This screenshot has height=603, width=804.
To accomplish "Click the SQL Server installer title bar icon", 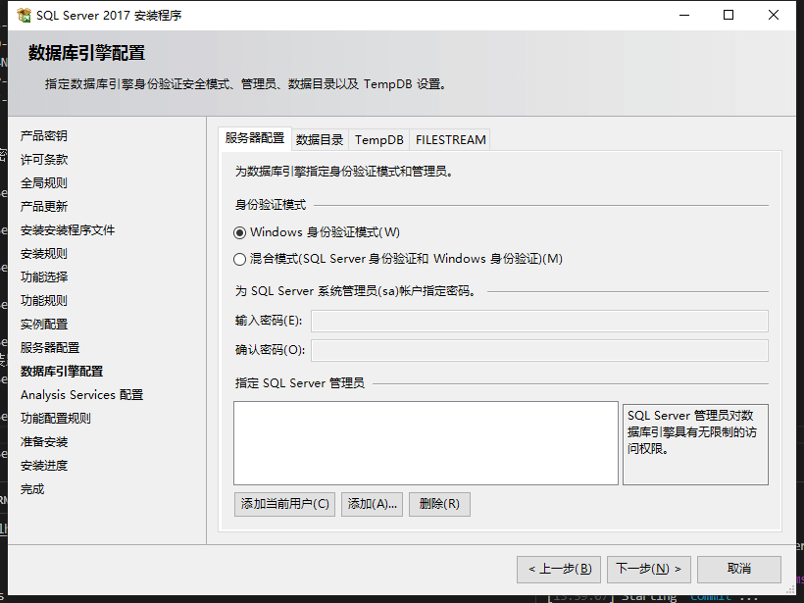I will coord(24,16).
